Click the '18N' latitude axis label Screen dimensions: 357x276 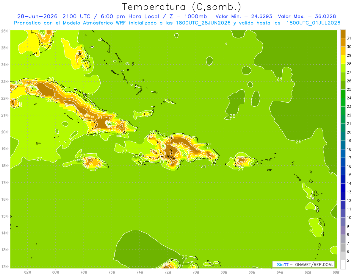(4, 166)
